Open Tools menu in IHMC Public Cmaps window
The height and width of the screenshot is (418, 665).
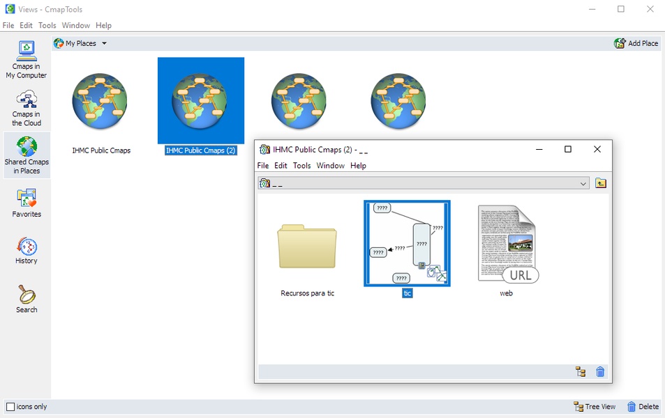click(301, 166)
